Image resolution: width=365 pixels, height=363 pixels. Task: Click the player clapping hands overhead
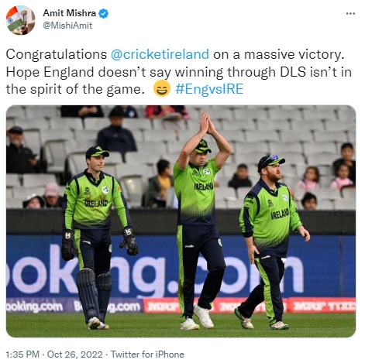tap(201, 219)
